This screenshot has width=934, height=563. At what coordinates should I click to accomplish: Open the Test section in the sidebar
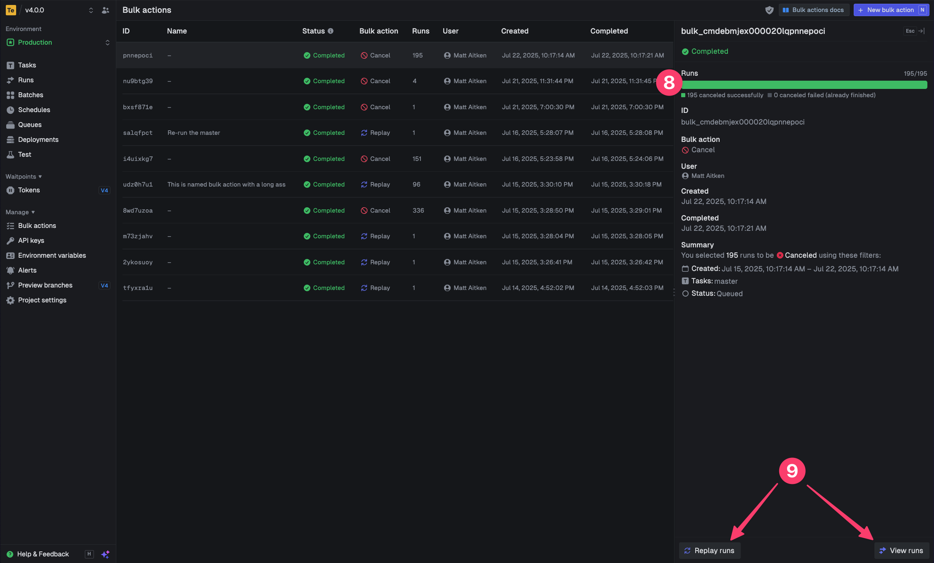(24, 154)
